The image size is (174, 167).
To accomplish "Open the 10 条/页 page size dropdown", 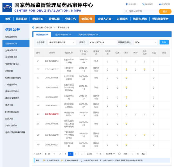I will coord(110,154).
